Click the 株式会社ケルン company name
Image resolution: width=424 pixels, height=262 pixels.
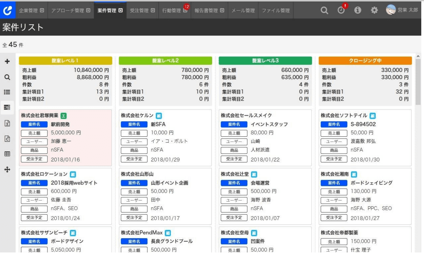(x=137, y=115)
